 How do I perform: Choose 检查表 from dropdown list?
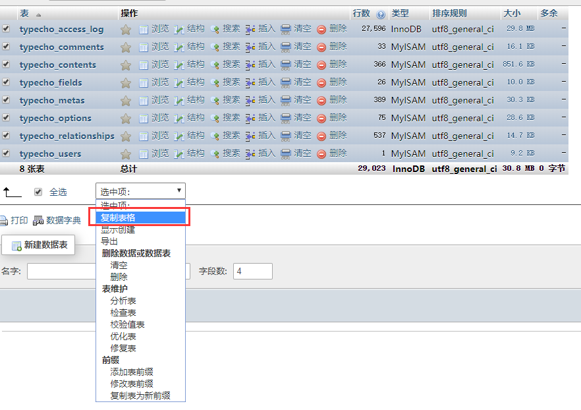(x=140, y=312)
